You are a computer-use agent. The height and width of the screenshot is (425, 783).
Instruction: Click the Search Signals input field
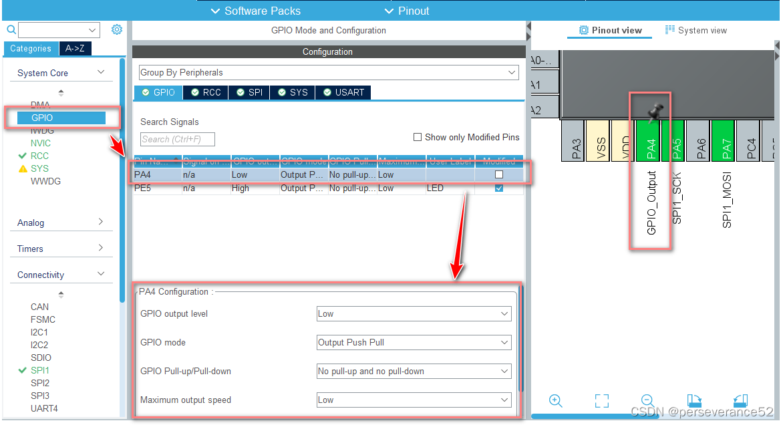(x=178, y=140)
